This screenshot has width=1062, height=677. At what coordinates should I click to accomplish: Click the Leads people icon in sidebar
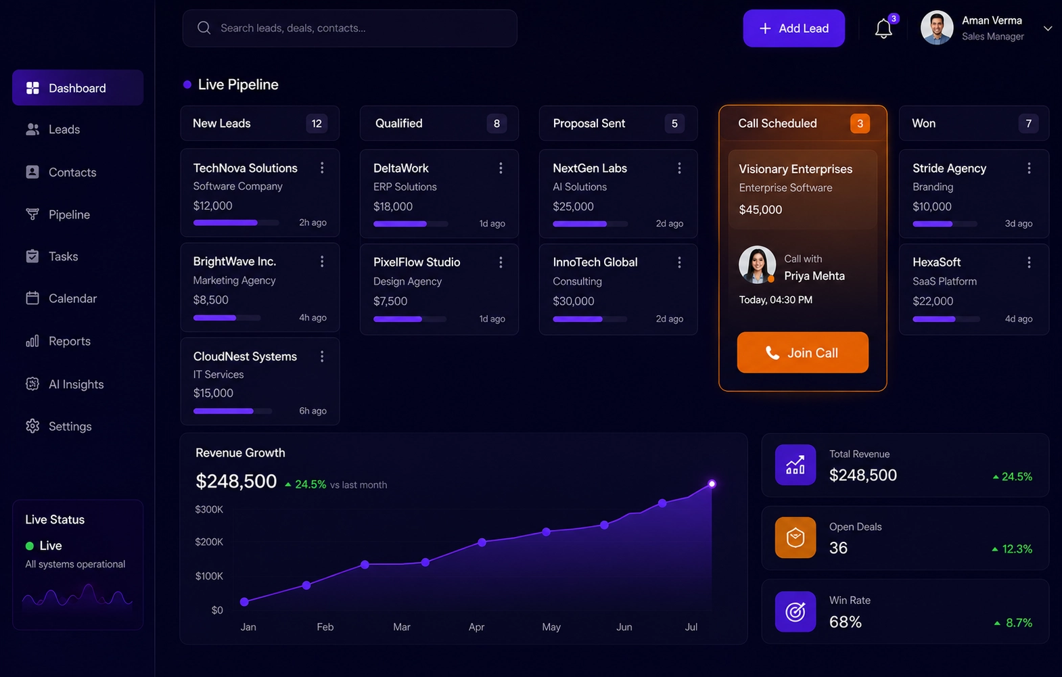click(x=32, y=129)
